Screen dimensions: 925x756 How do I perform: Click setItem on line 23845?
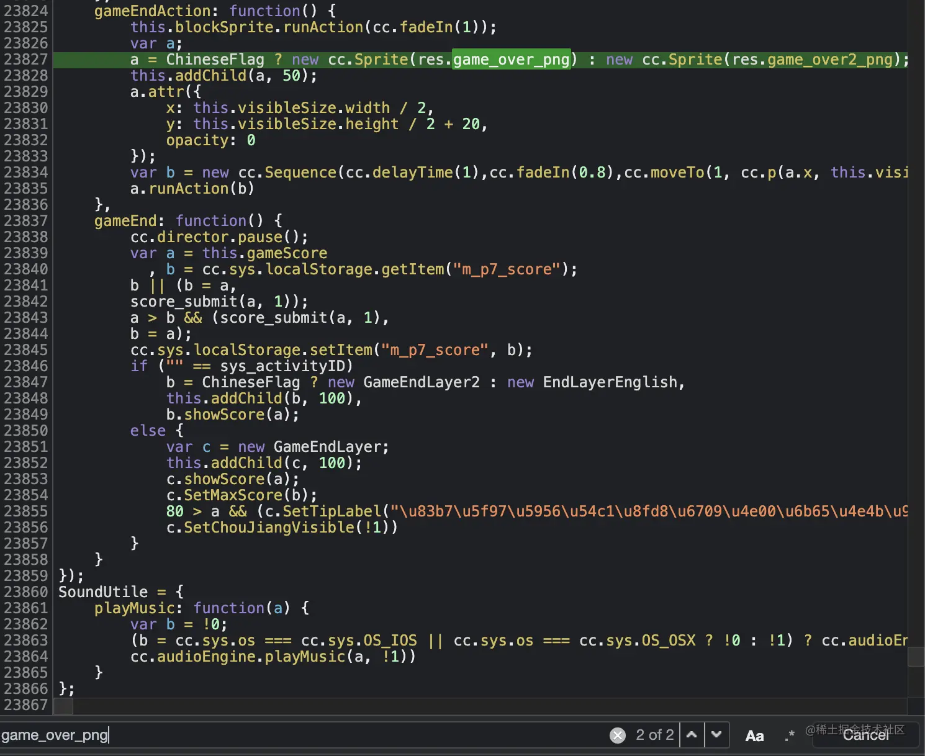pos(341,350)
